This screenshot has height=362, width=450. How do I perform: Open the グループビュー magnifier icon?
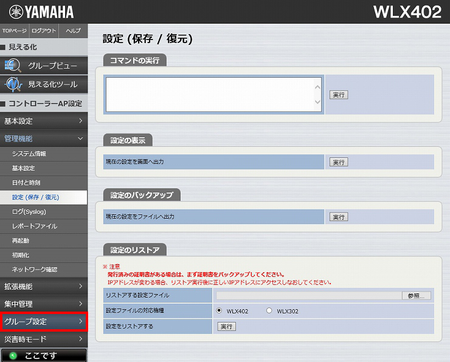pyautogui.click(x=13, y=66)
